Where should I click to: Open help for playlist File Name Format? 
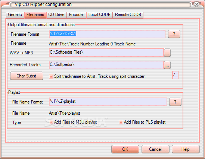coord(175,102)
